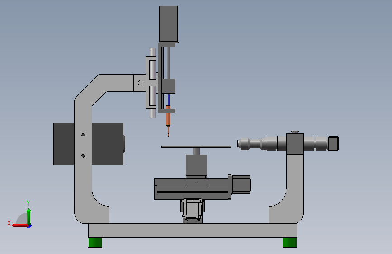The height and width of the screenshot is (254, 392).
Task: Select the octagonal end cap on the lens
Action: (333, 144)
